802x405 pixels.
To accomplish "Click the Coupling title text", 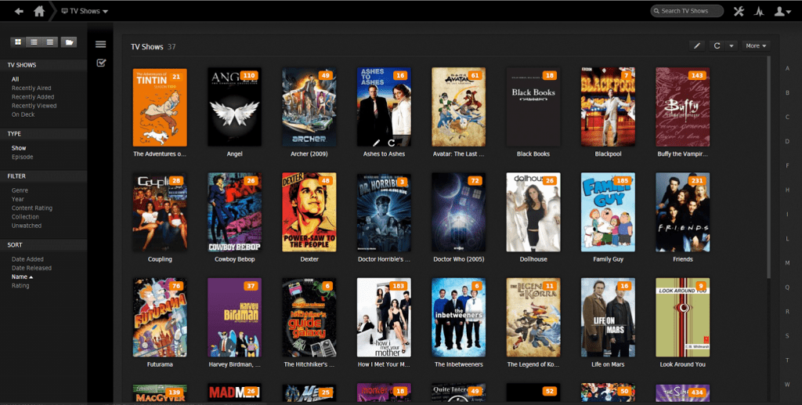I will click(x=160, y=259).
